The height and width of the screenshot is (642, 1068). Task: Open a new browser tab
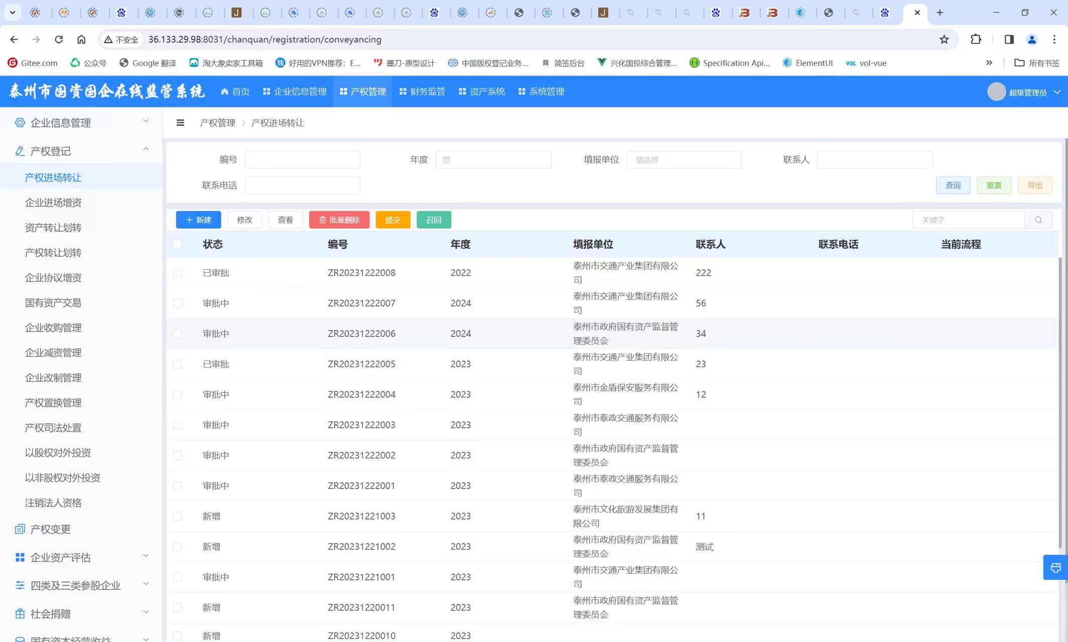pyautogui.click(x=940, y=13)
